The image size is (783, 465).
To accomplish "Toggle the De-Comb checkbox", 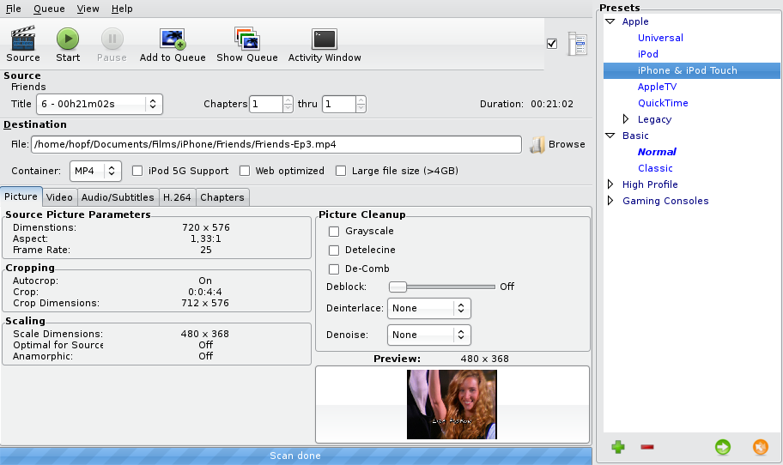I will 334,269.
